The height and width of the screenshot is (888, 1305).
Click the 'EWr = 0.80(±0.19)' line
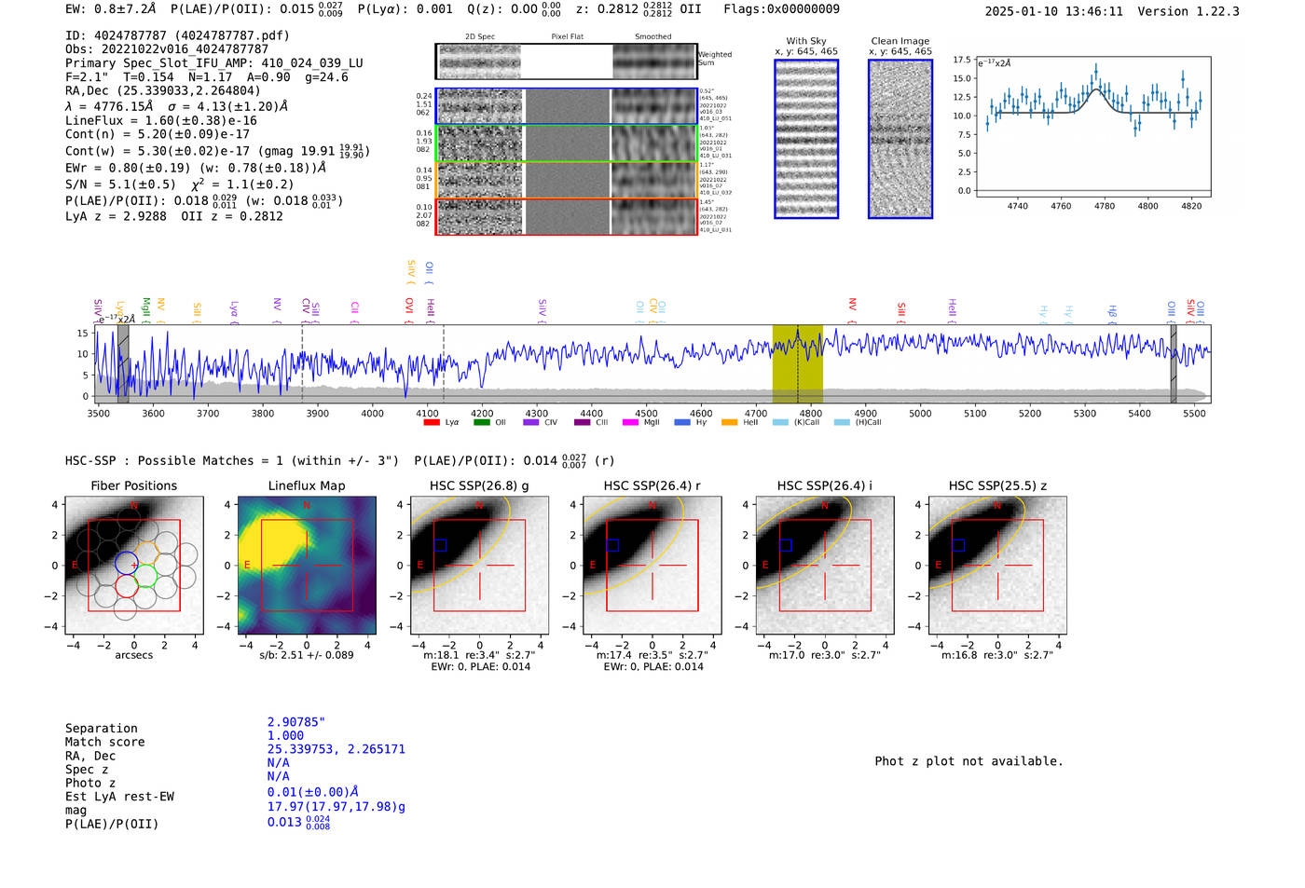pos(196,168)
